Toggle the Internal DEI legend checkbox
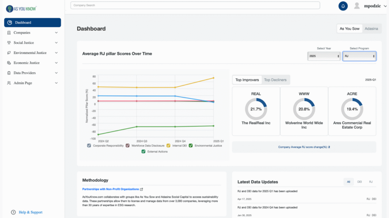Viewport: 389px width, 218px height. [x=168, y=146]
